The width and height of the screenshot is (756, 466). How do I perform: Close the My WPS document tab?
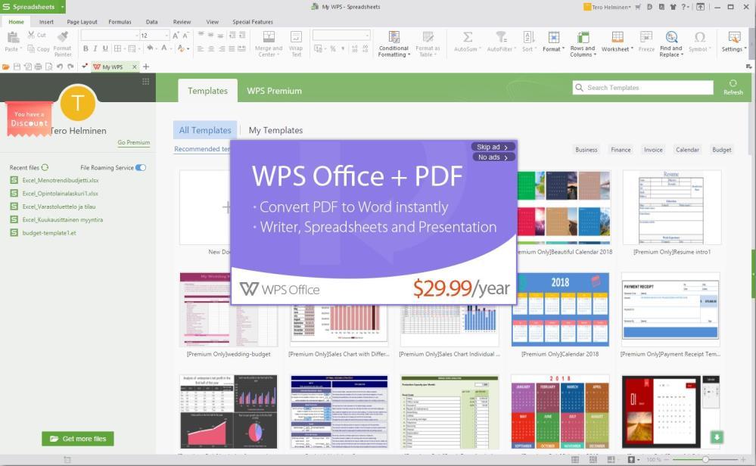(x=135, y=67)
